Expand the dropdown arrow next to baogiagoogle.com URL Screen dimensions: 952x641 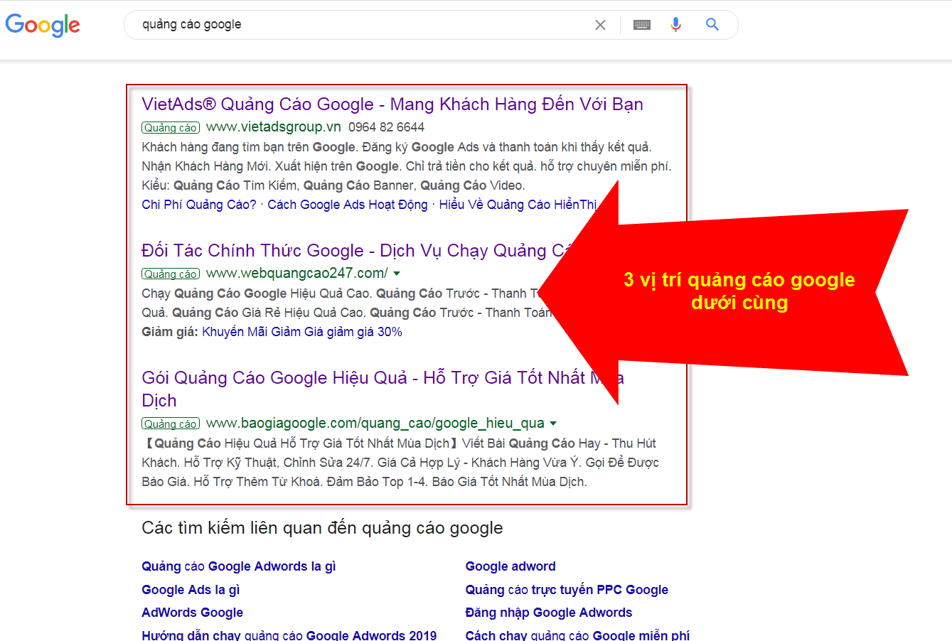pos(553,422)
